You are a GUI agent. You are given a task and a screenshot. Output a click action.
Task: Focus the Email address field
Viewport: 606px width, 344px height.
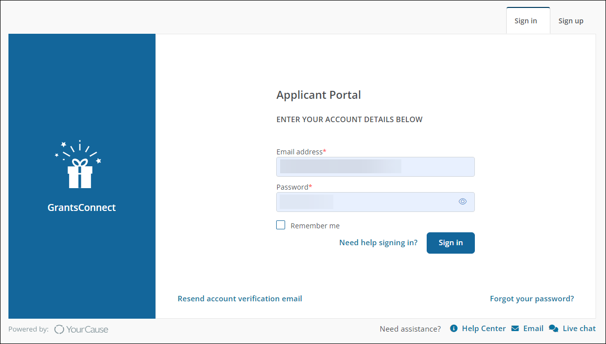coord(375,167)
